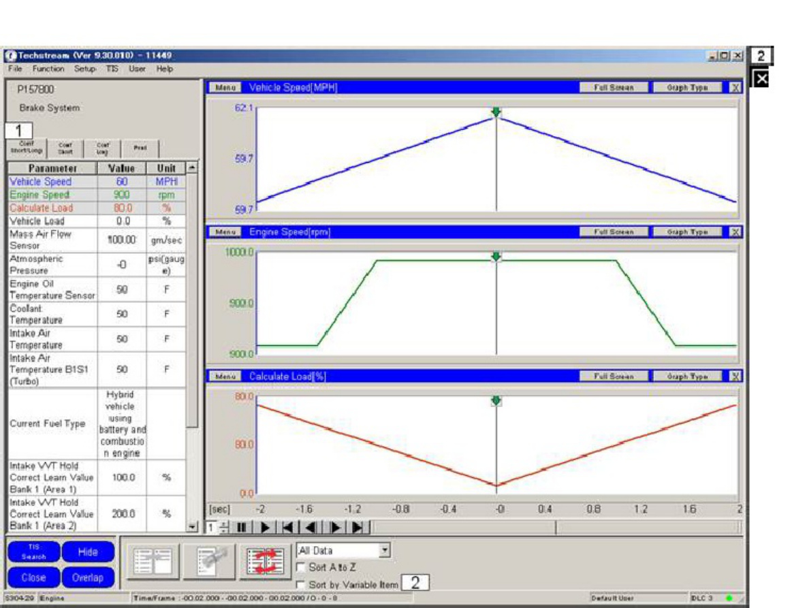Select the Current Fuel Type row
The height and width of the screenshot is (608, 792).
(97, 423)
